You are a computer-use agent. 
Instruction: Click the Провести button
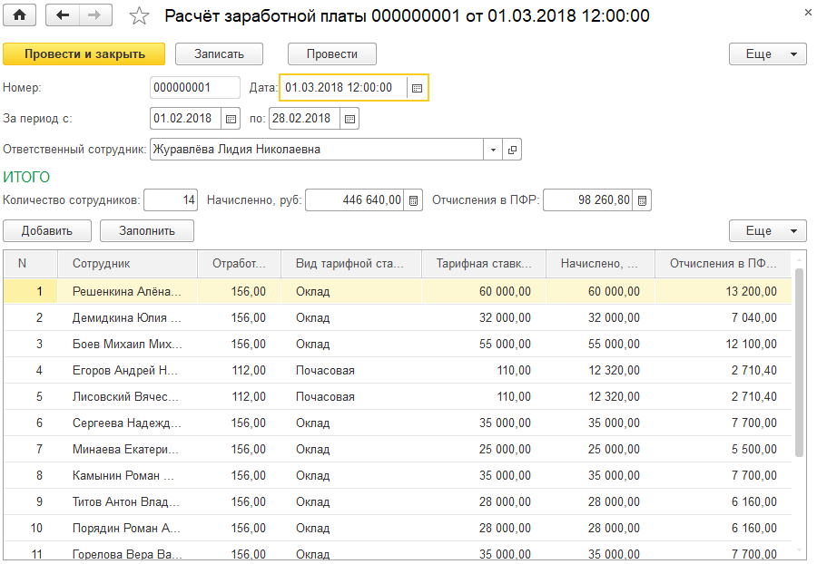pos(331,53)
